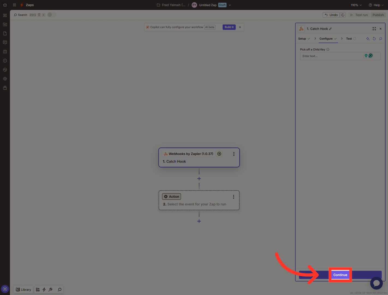
Task: Click the Undo button
Action: coord(331,15)
